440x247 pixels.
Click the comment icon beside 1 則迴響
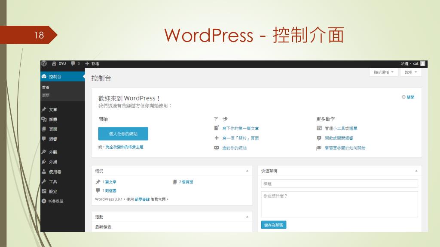click(x=98, y=190)
